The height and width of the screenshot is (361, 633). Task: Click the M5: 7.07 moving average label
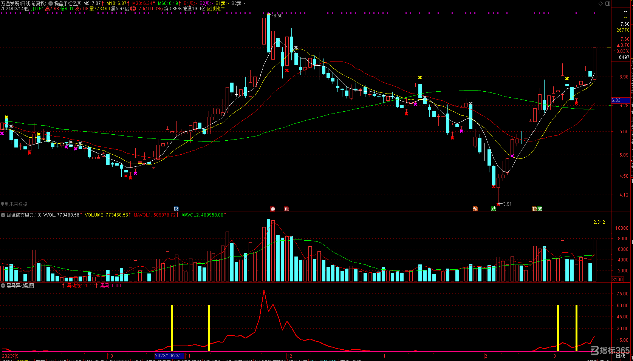[93, 3]
